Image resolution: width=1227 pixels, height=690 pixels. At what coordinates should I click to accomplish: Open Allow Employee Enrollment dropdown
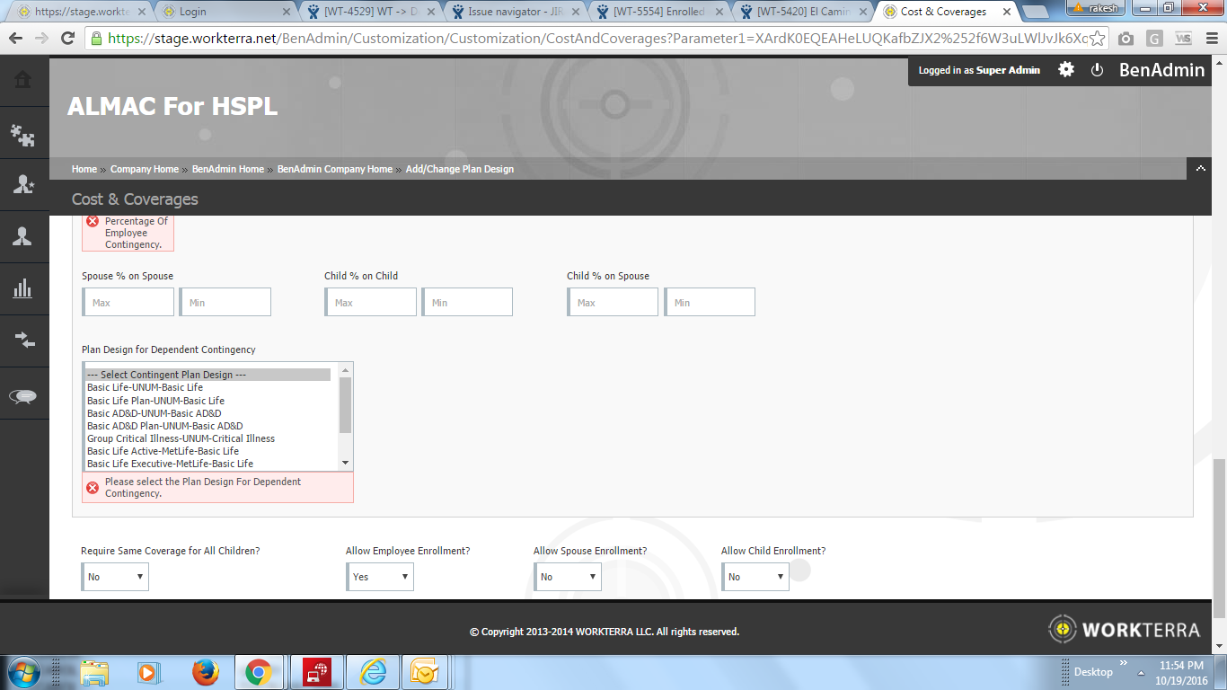pos(380,577)
